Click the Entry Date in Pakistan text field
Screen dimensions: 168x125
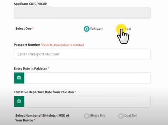tap(87, 78)
